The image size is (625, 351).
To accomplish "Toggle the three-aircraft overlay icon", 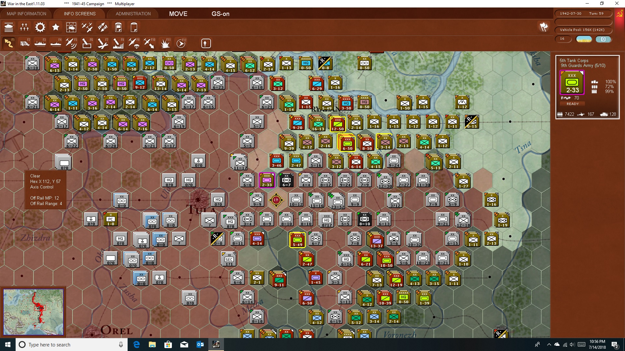I will [87, 27].
